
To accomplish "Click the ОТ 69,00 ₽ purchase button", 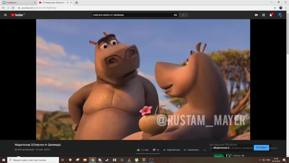I will pyautogui.click(x=261, y=148).
